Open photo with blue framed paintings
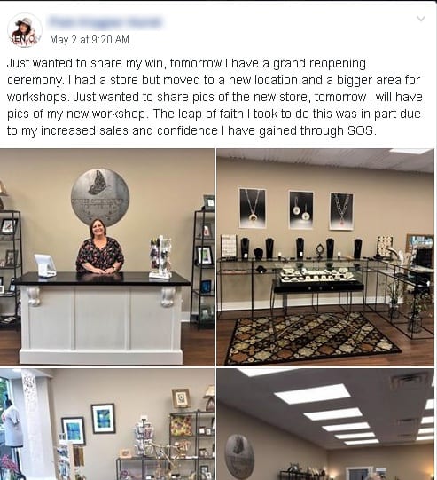 point(107,424)
